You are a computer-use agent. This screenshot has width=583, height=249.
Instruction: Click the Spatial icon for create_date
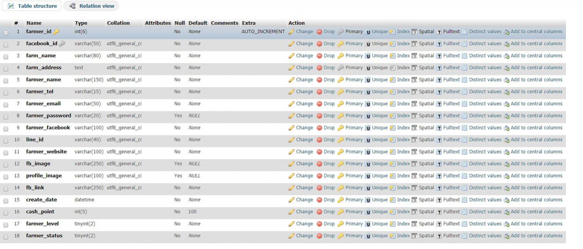(x=414, y=200)
